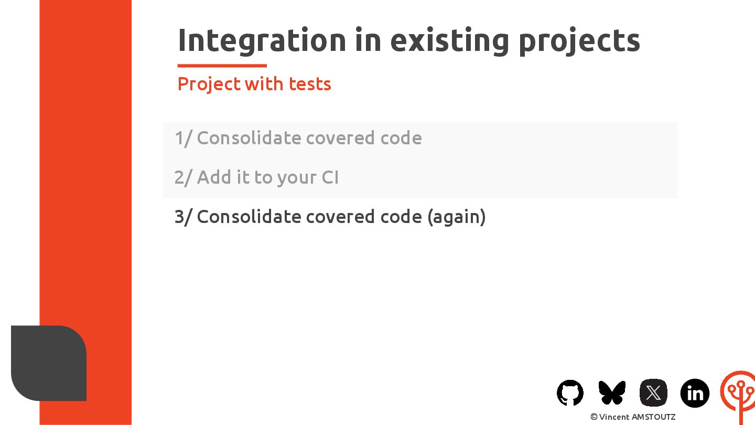Click the greyed-out steps highlight box
The width and height of the screenshot is (755, 425).
[x=420, y=160]
